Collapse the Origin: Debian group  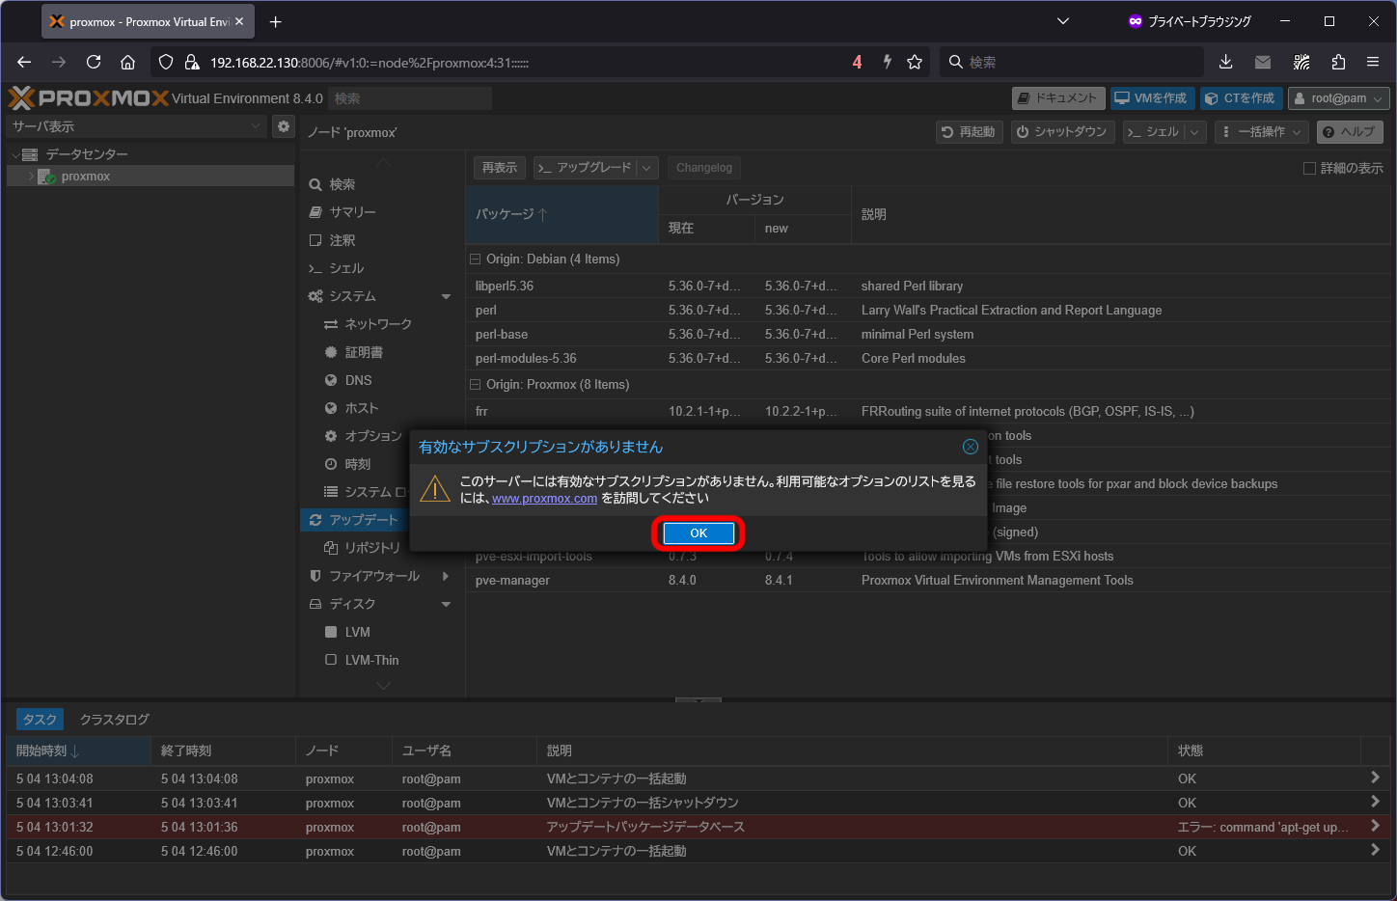click(475, 259)
